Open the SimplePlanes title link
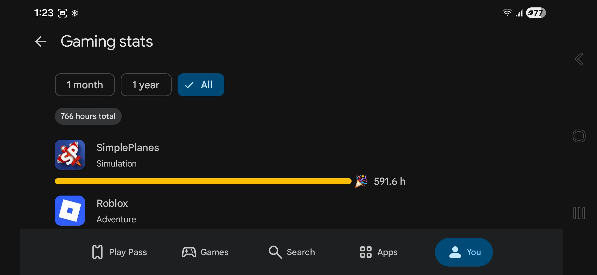597x275 pixels. (x=128, y=148)
